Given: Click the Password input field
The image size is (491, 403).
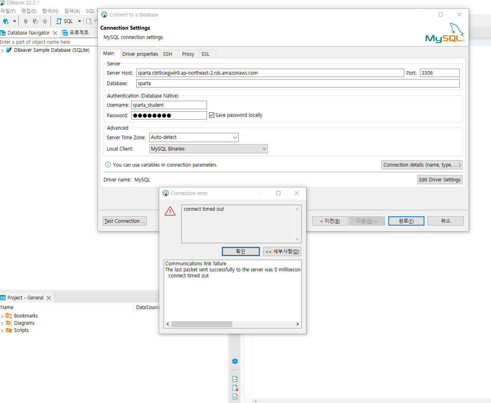Looking at the screenshot, I should [x=169, y=116].
